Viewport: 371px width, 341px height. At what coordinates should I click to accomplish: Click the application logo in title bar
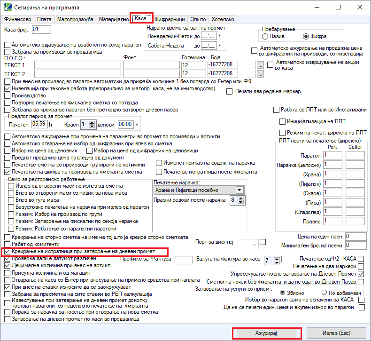point(8,8)
